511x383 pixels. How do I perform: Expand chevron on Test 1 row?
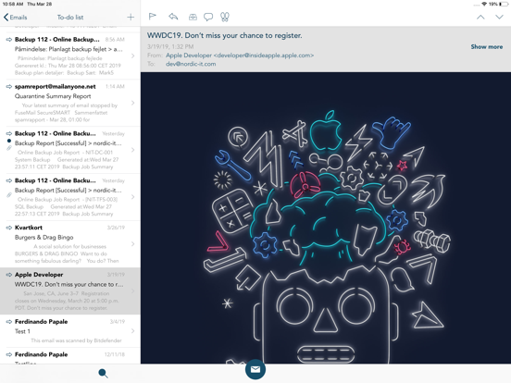coord(132,331)
